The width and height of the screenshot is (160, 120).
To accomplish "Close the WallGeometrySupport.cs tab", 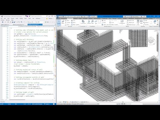I will point(42,25).
